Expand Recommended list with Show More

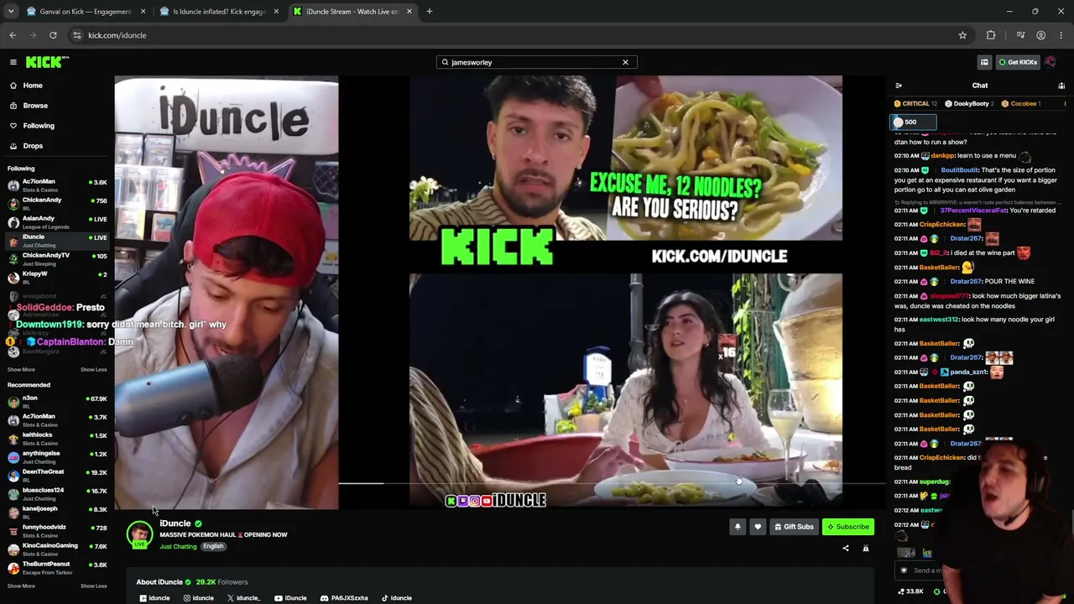(x=21, y=586)
